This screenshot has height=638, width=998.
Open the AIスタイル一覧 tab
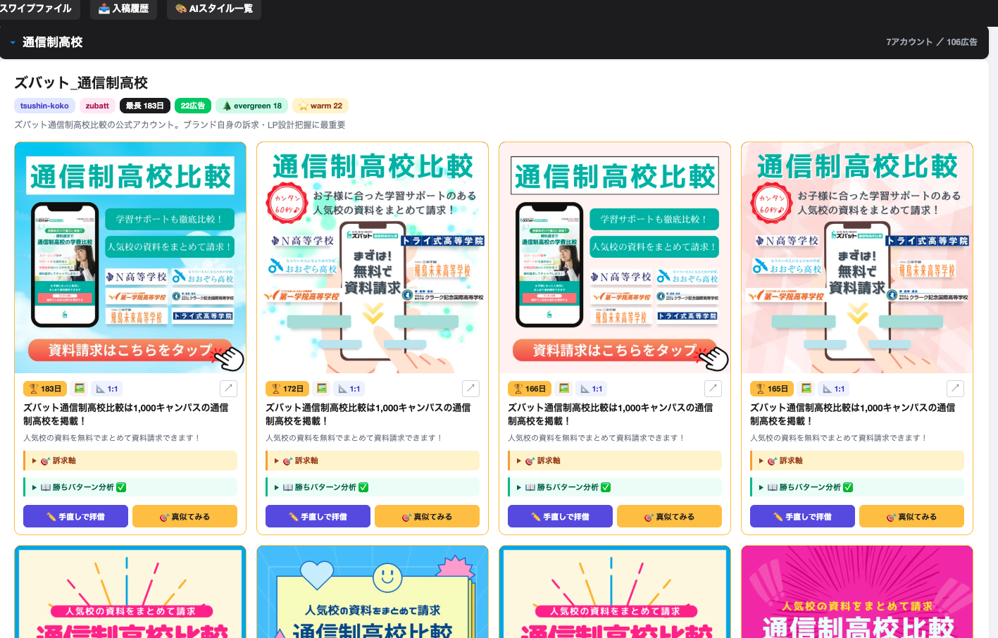pos(214,8)
